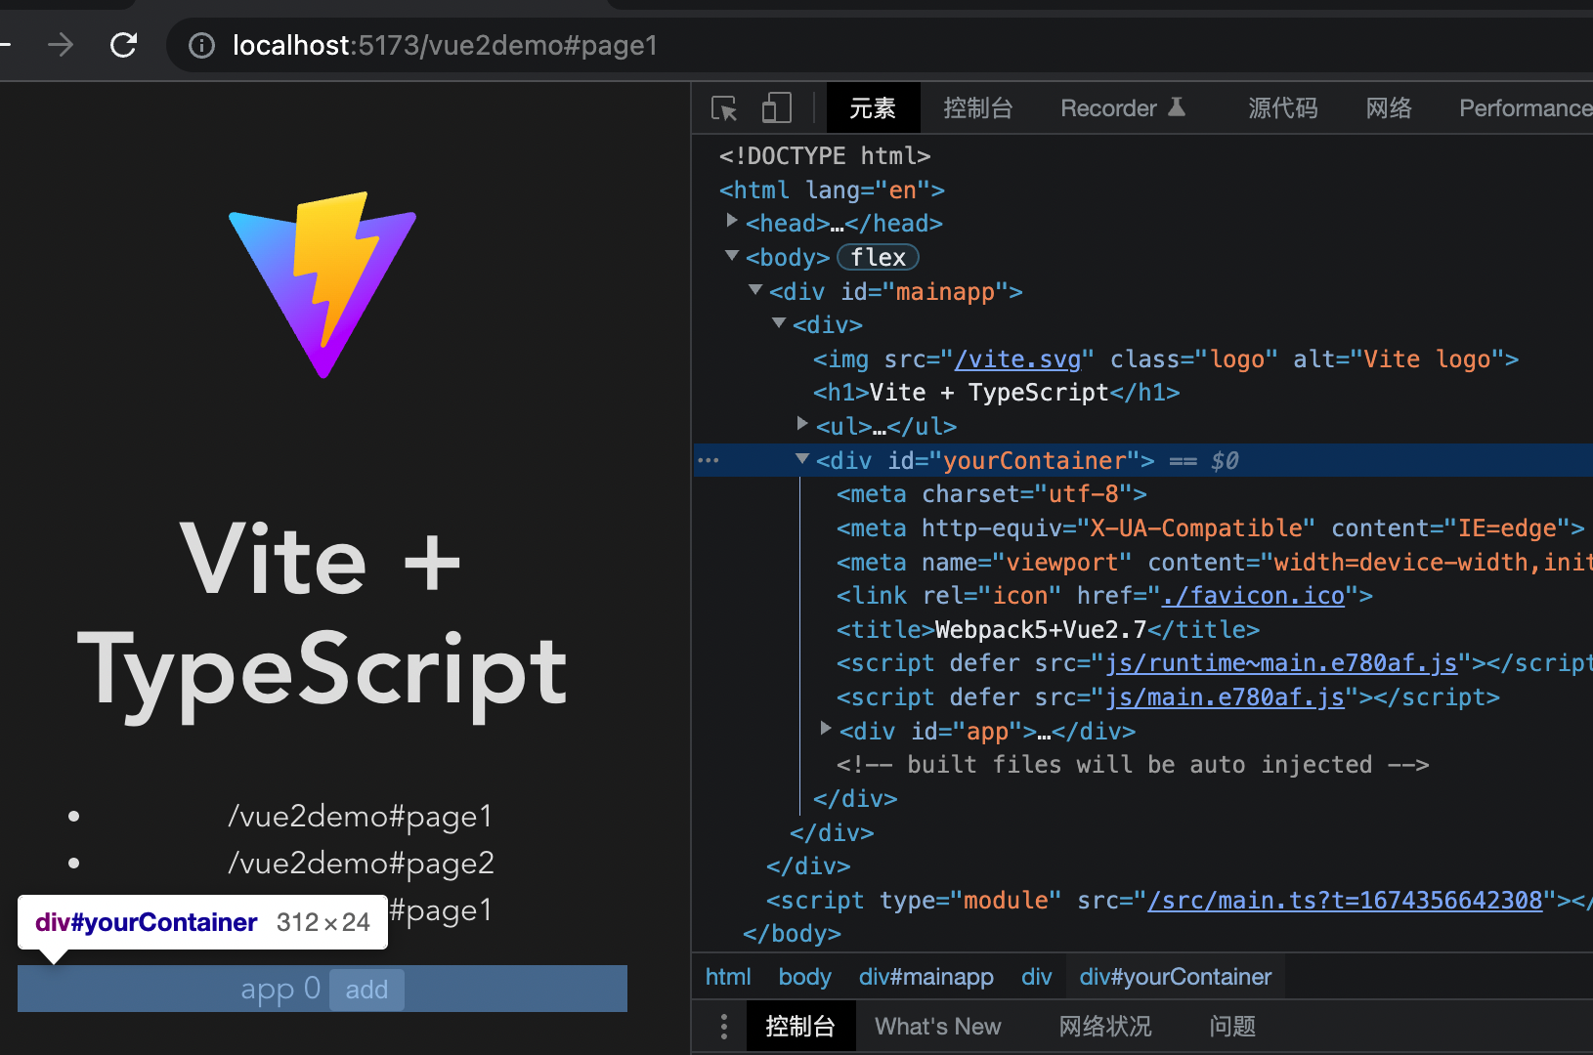Image resolution: width=1593 pixels, height=1055 pixels.
Task: Select plain div in the breadcrumb bar
Action: 1036,977
